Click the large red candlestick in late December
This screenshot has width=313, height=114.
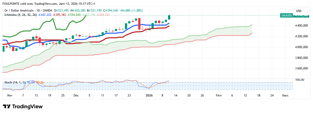pos(139,24)
